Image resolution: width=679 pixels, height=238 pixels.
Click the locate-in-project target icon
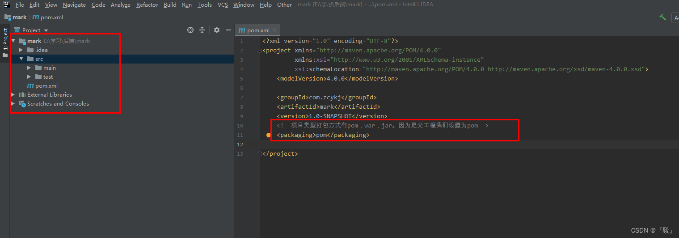(x=190, y=30)
